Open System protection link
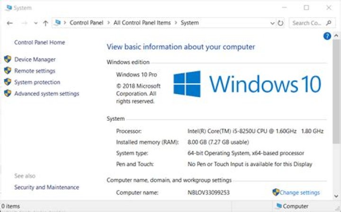The image size is (341, 212). click(37, 82)
